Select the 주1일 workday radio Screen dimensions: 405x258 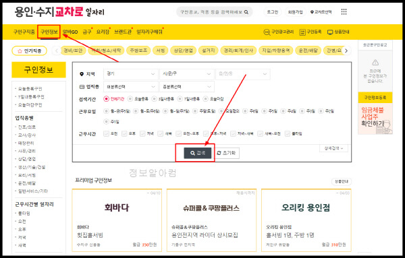click(x=106, y=121)
